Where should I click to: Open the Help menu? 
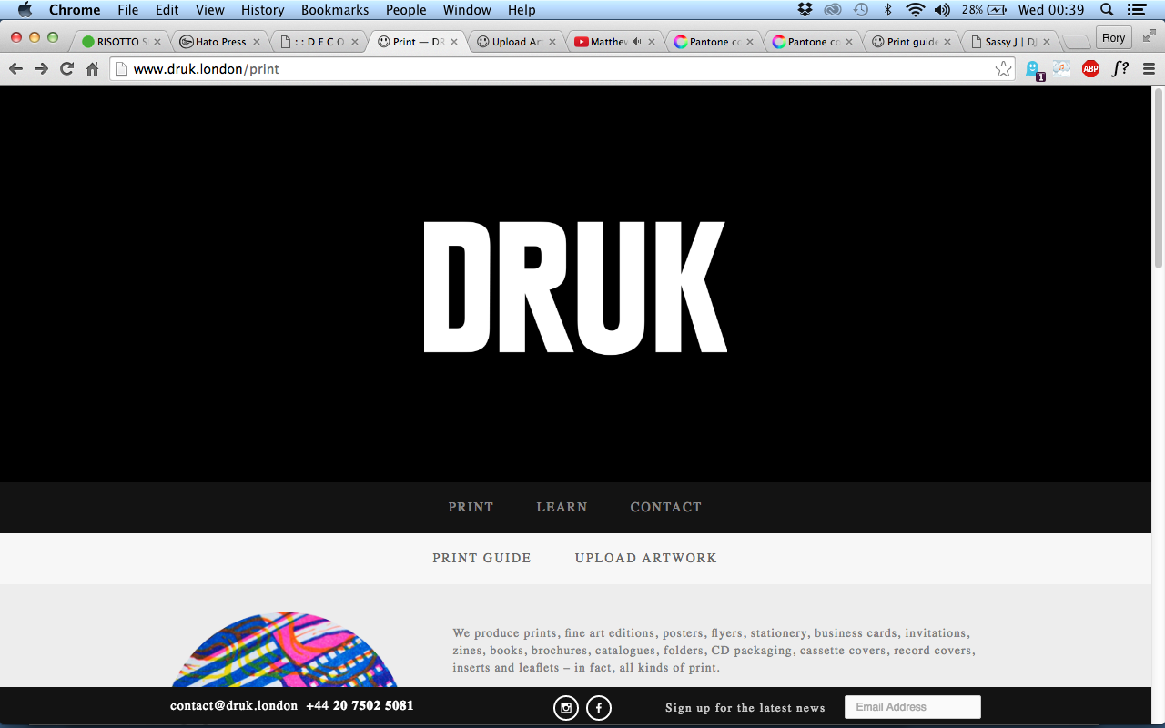522,10
